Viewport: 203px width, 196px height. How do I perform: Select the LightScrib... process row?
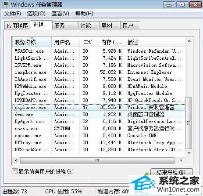coord(99,58)
